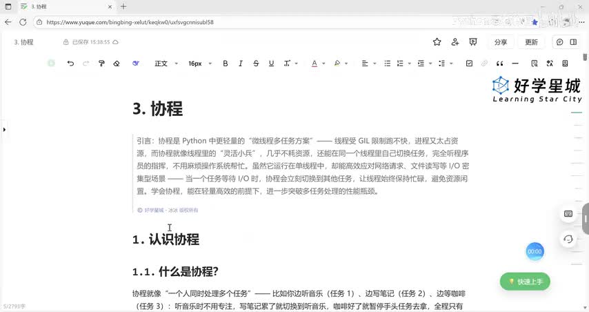This screenshot has width=589, height=312.
Task: Start presentation mode
Action: pyautogui.click(x=473, y=41)
